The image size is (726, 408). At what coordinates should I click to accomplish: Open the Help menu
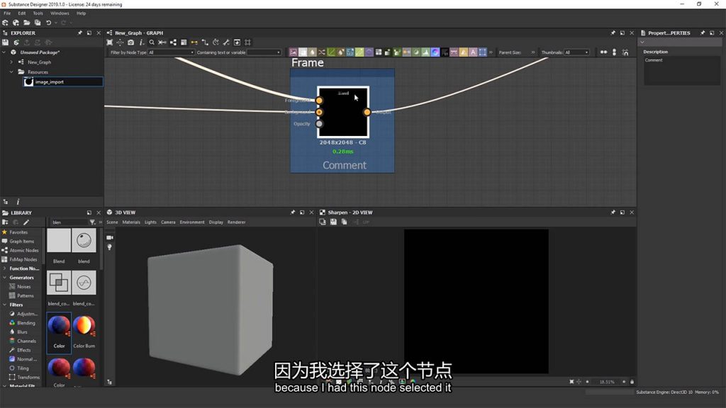click(81, 13)
